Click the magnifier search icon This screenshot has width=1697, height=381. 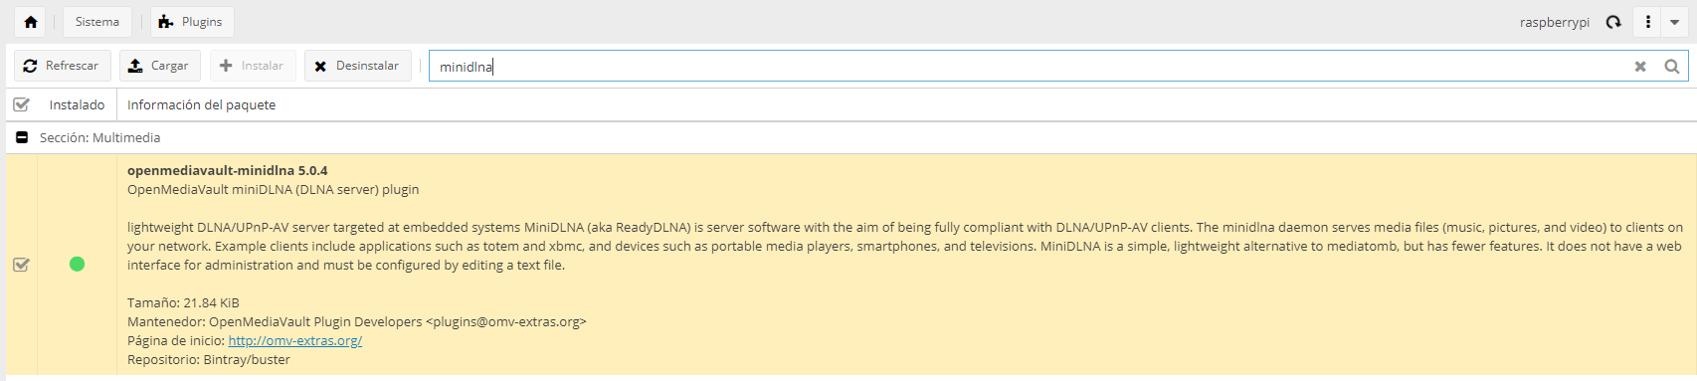(x=1672, y=67)
